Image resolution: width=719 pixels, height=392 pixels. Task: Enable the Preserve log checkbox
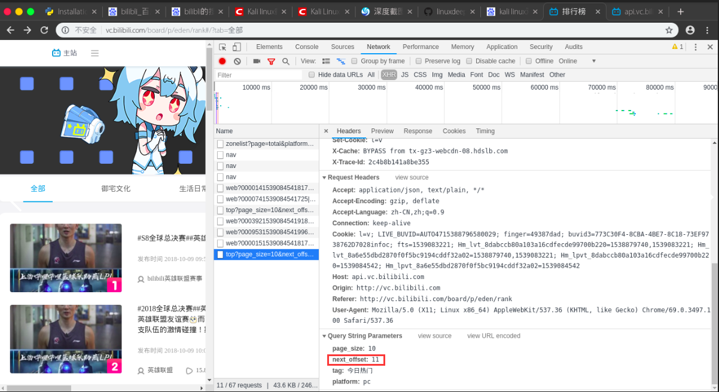[419, 61]
